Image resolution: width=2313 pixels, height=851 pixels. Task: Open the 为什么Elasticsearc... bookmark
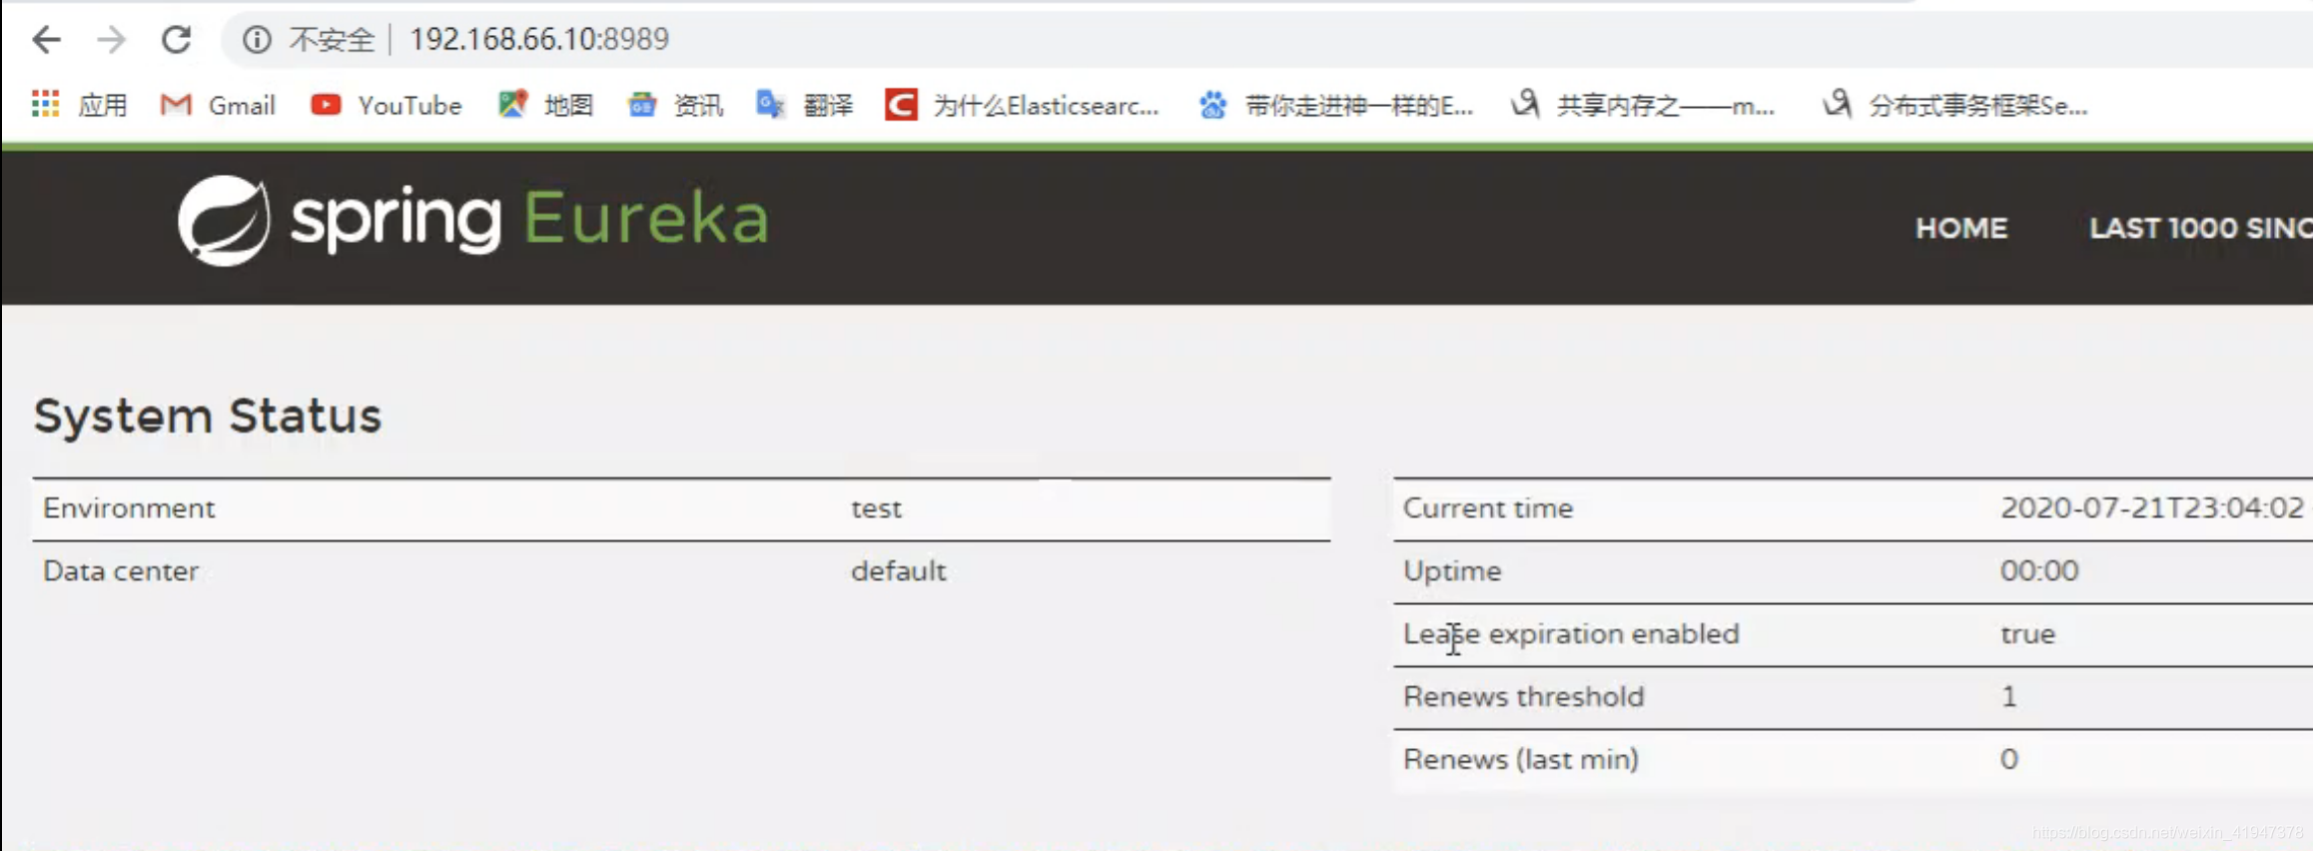(1046, 105)
